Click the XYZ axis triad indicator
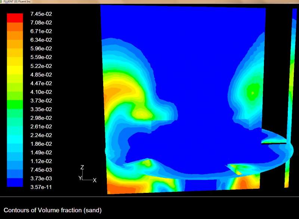This screenshot has height=219, width=299. pos(87,174)
